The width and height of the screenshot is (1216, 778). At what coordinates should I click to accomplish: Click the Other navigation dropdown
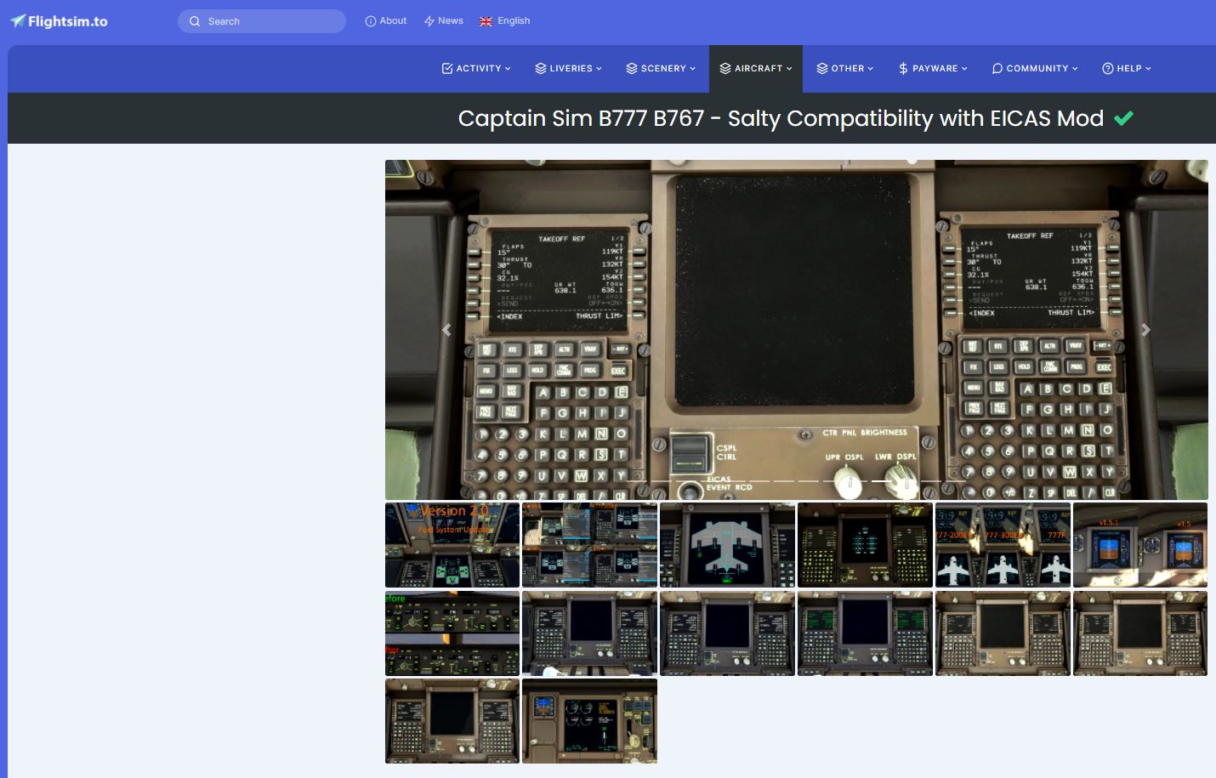(x=845, y=69)
